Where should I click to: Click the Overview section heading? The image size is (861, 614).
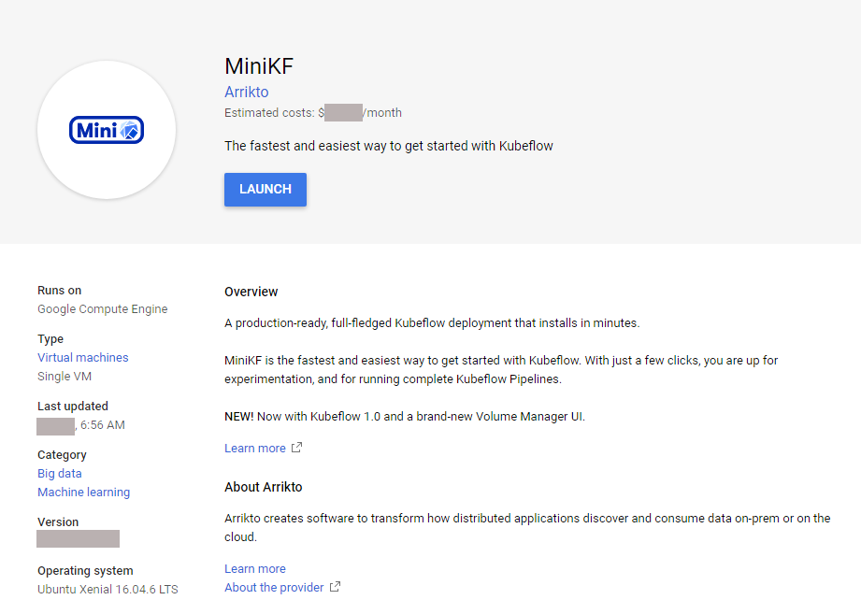coord(251,292)
